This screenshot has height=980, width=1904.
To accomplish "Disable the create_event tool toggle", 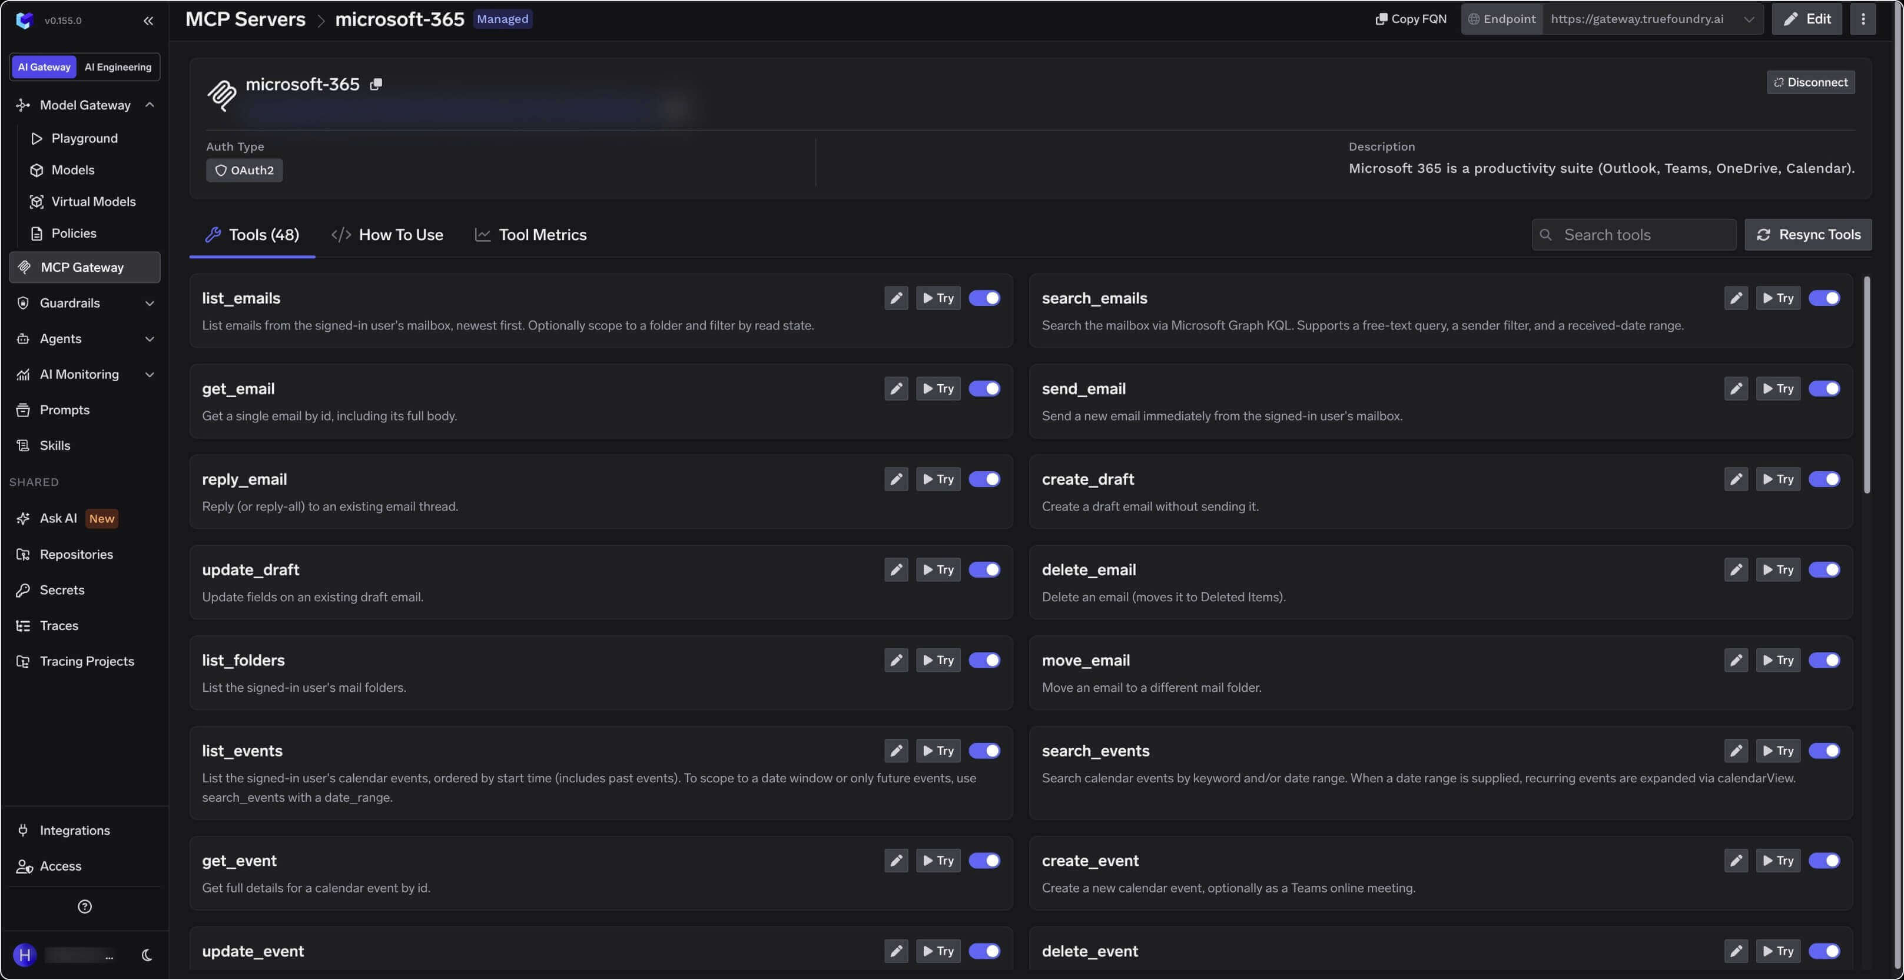I will coord(1824,861).
